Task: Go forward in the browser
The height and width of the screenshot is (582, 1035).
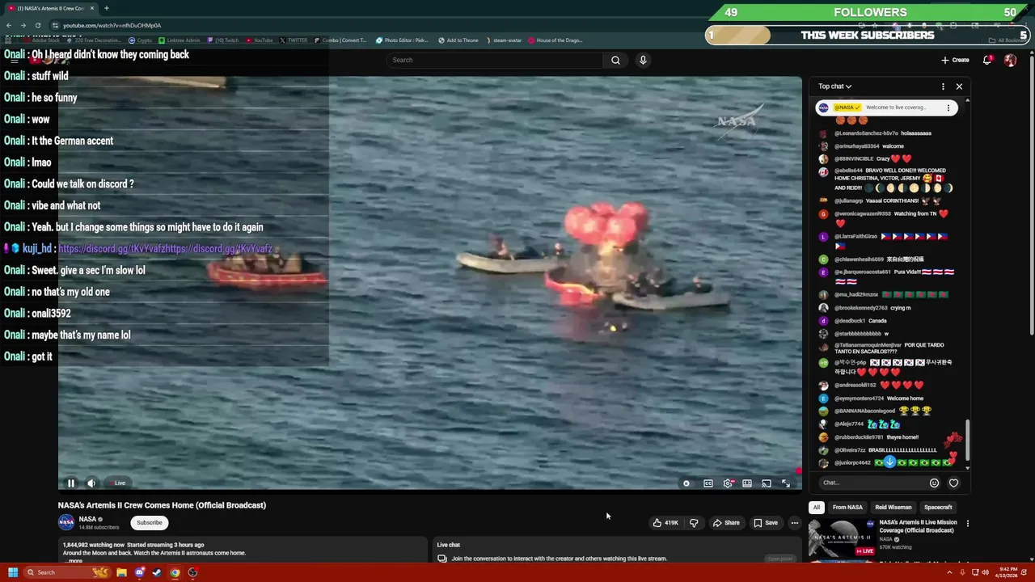Action: [x=23, y=25]
